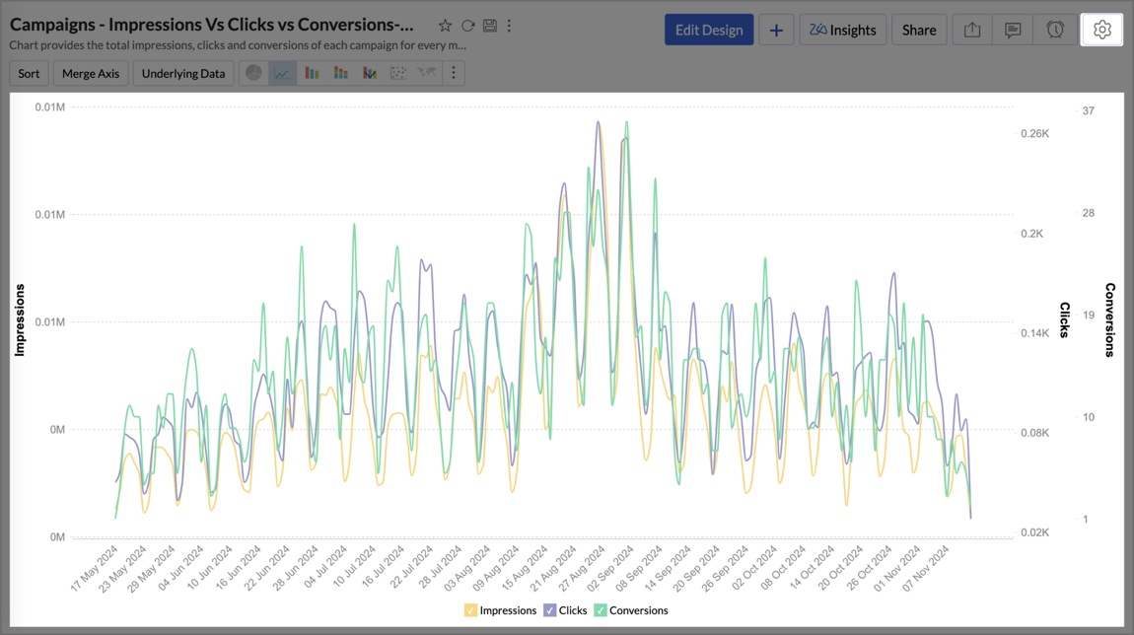Screen dimensions: 1134x635
Task: Open Zia Insights
Action: [x=842, y=30]
